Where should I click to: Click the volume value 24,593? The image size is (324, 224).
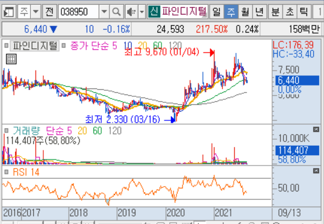170,29
